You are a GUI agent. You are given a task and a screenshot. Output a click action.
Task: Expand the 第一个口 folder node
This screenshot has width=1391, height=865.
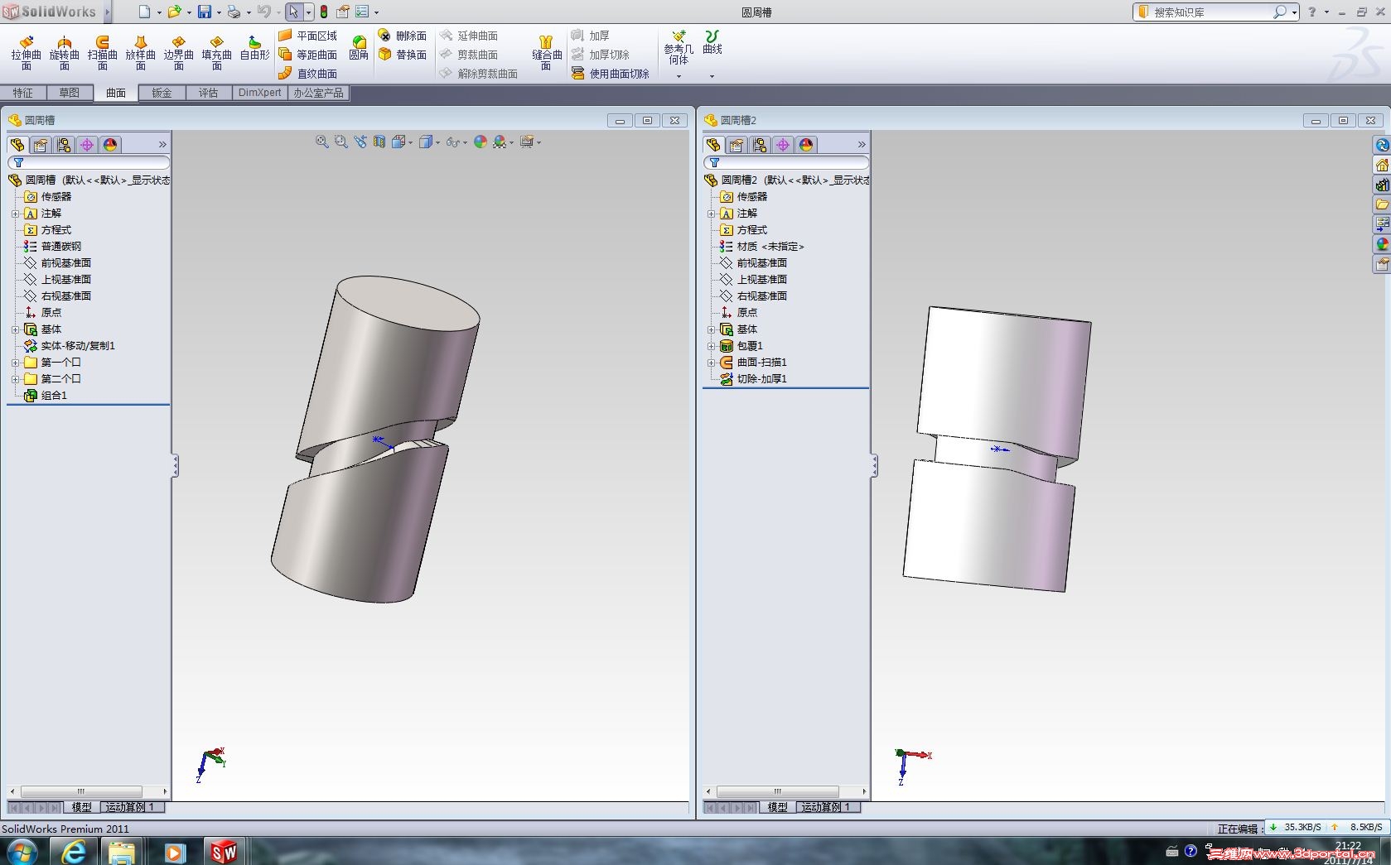15,363
